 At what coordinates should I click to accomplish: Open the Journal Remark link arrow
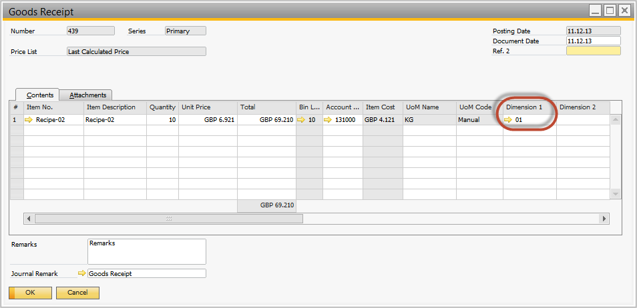pyautogui.click(x=82, y=273)
